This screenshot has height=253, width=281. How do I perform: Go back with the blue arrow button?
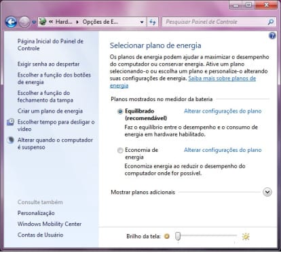click(x=11, y=22)
